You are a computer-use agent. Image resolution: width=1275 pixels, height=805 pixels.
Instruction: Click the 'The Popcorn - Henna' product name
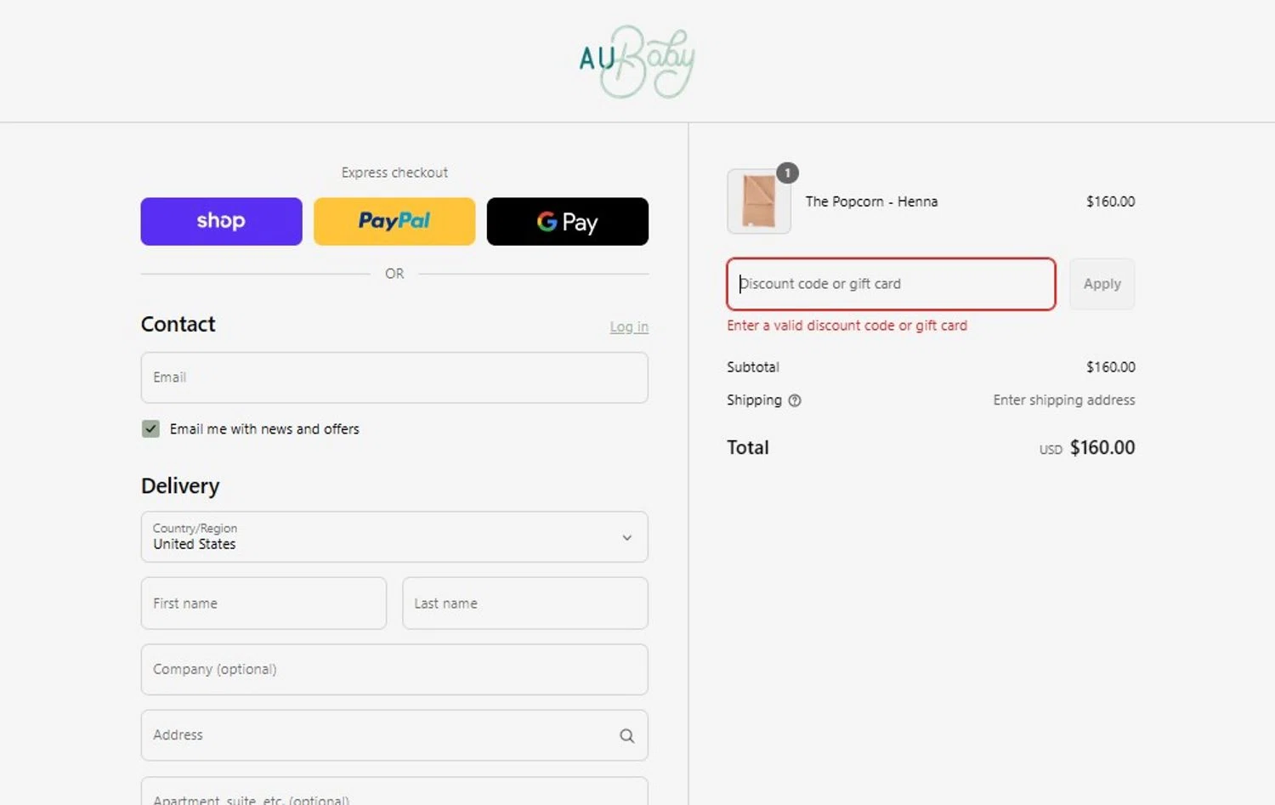click(x=871, y=201)
